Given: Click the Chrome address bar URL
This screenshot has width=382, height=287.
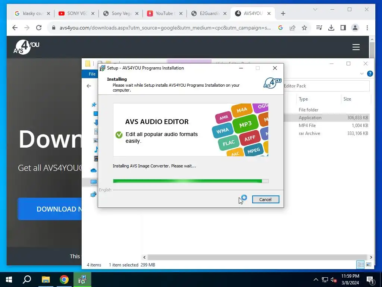Looking at the screenshot, I should [165, 28].
